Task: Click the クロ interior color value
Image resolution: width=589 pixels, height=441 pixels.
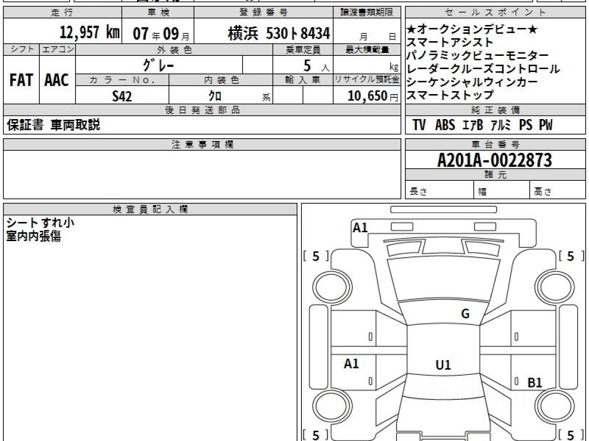Action: click(215, 96)
